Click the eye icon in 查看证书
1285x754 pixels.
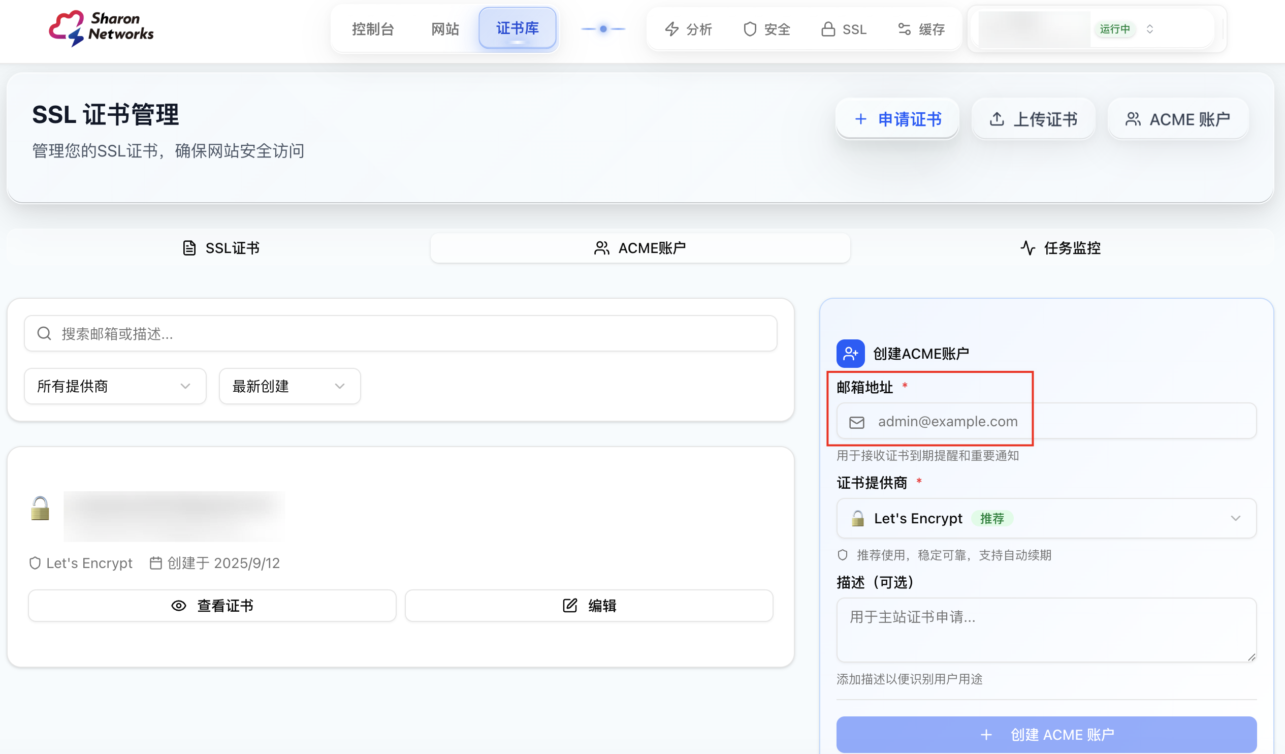[178, 606]
